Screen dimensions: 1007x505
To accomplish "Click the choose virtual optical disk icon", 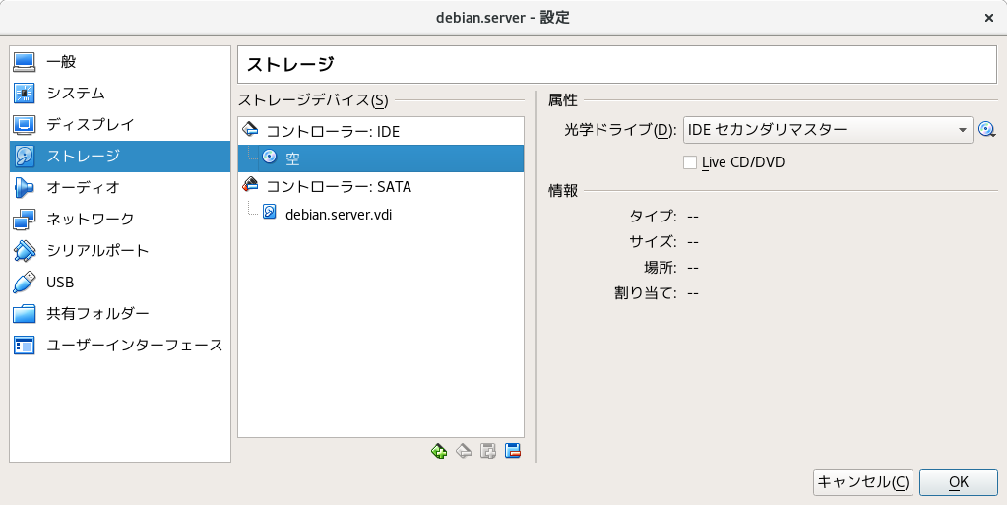I will [x=987, y=130].
